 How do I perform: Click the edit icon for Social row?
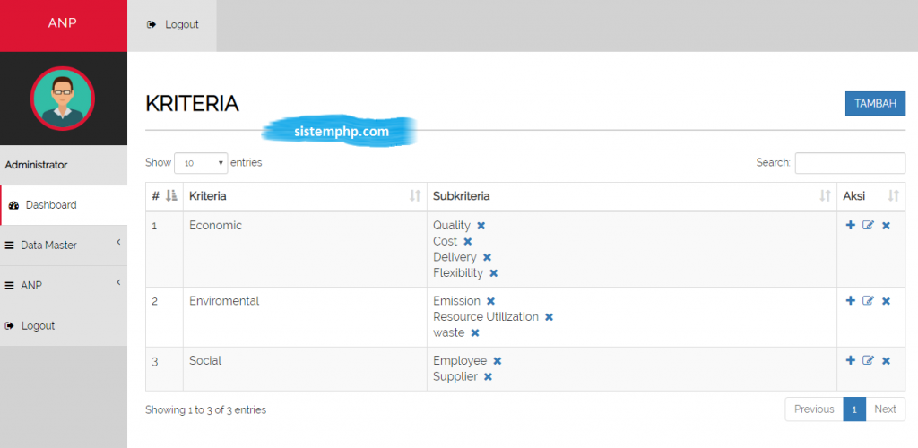(x=868, y=361)
